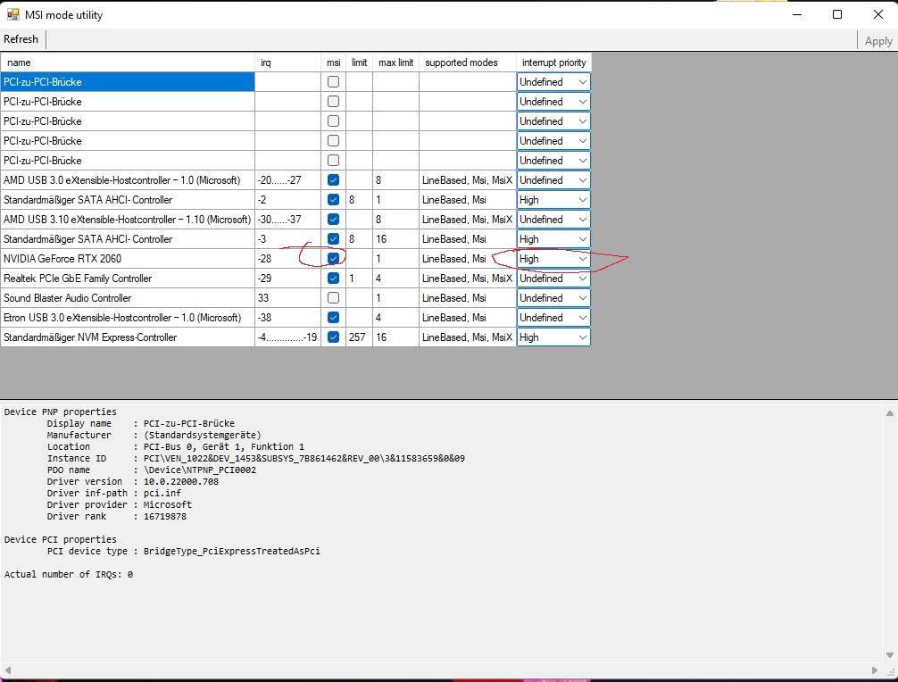Sort by the irq column header
This screenshot has height=682, width=898.
pyautogui.click(x=288, y=62)
